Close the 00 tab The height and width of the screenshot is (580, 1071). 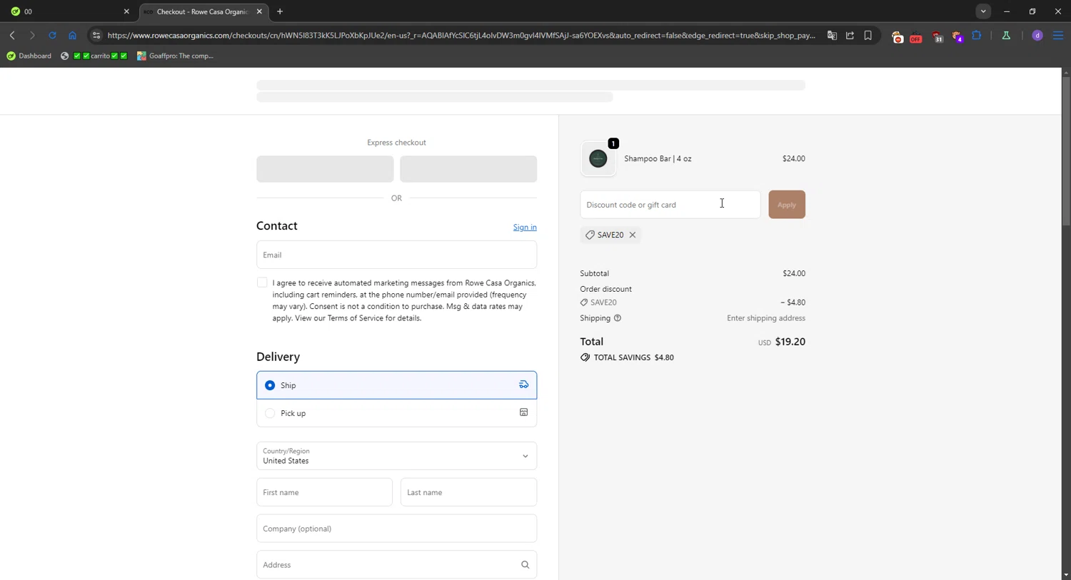tap(126, 11)
